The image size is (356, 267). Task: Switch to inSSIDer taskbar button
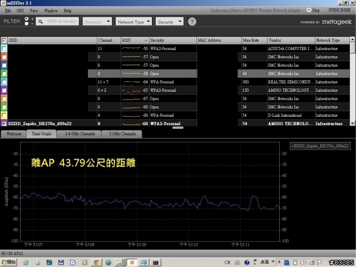[132, 263]
